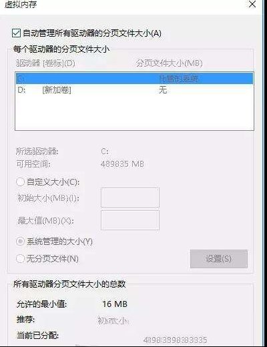Click the 虚拟内存 title bar text
Image resolution: width=267 pixels, height=347 pixels.
tap(20, 4)
